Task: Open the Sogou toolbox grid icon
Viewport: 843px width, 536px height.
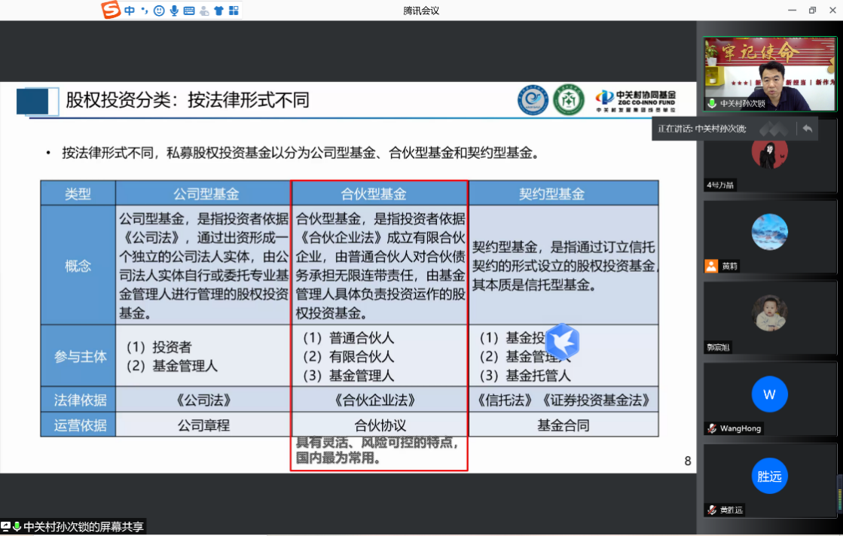Action: [234, 11]
